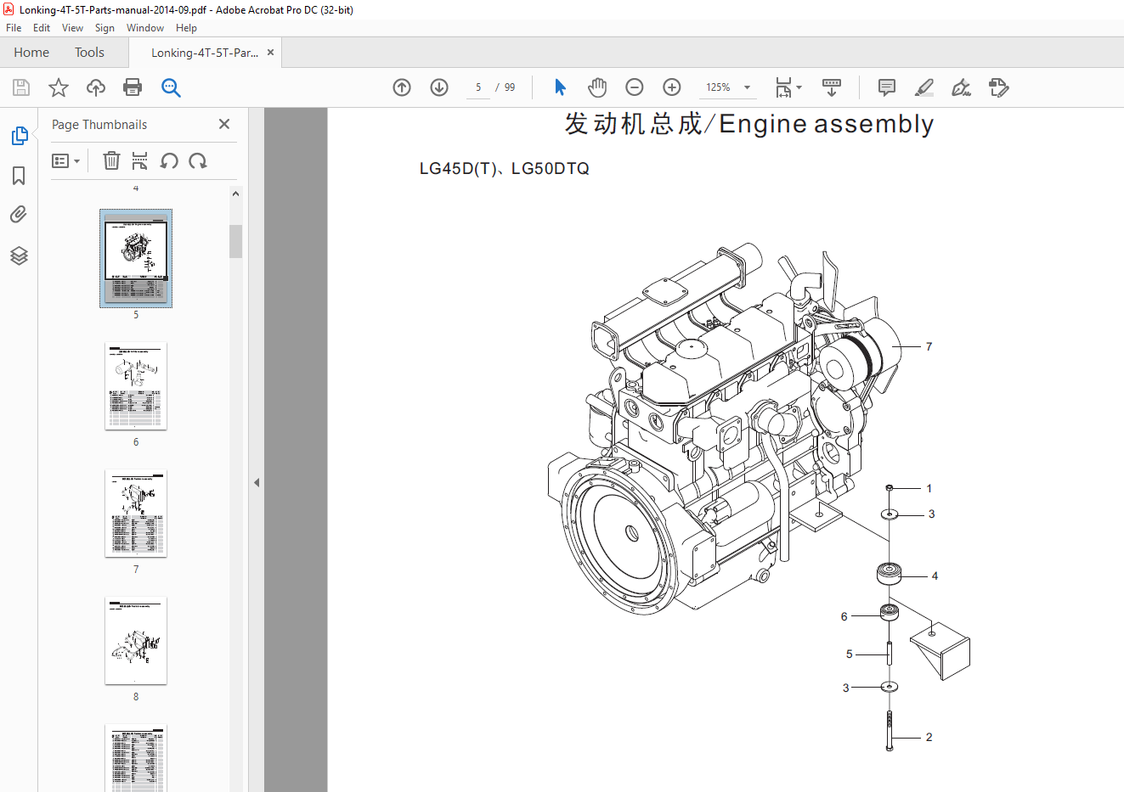Click the thumbnail panel scrollbar handle
Image resolution: width=1124 pixels, height=792 pixels.
click(235, 241)
